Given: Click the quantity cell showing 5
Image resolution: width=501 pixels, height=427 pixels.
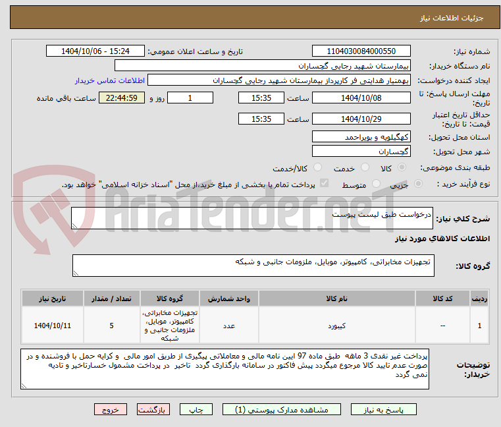Looking at the screenshot, I should (x=111, y=326).
